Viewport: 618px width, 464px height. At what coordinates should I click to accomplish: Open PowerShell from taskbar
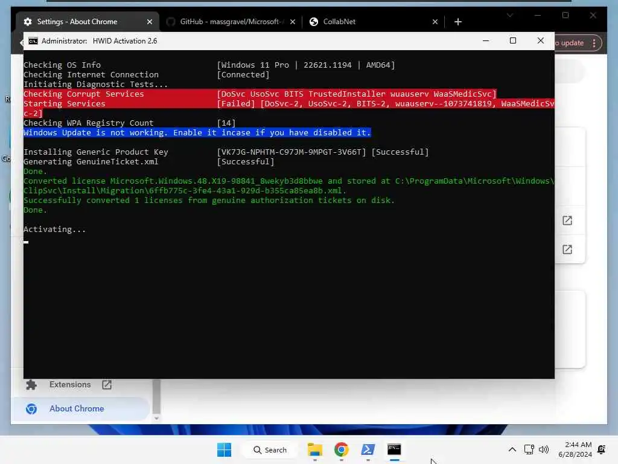(x=368, y=449)
